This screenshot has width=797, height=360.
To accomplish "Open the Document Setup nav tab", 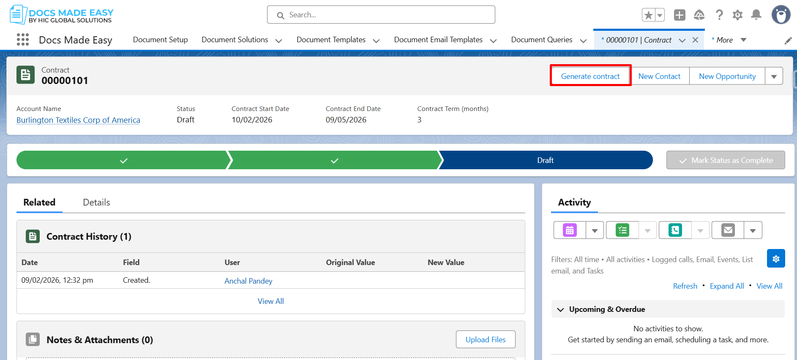I will (160, 40).
